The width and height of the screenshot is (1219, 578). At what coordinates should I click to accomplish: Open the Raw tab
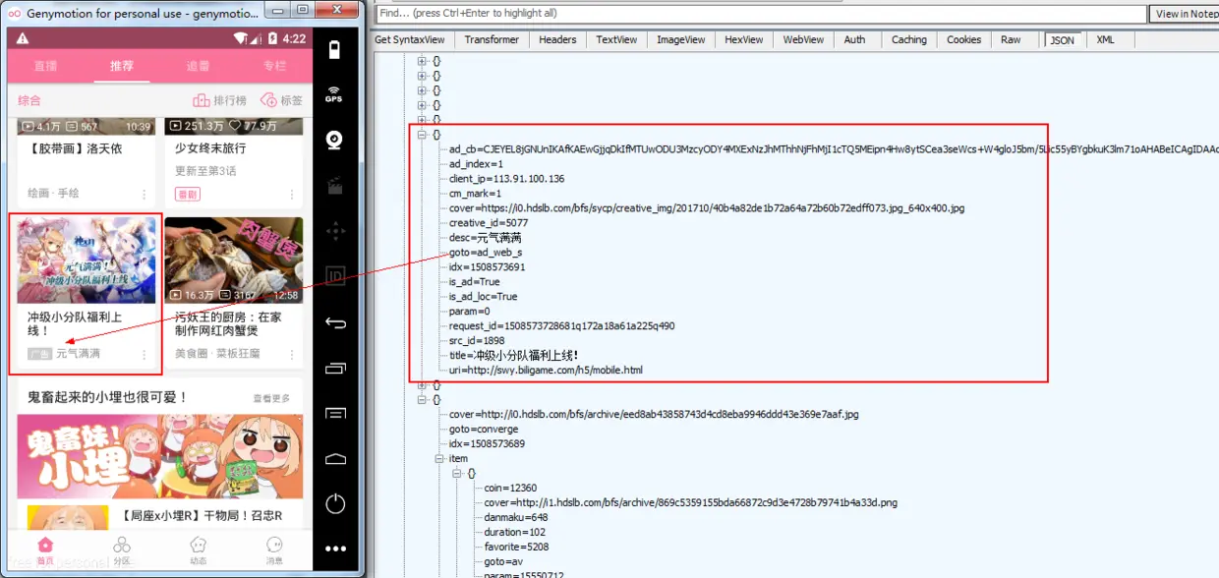(1011, 40)
